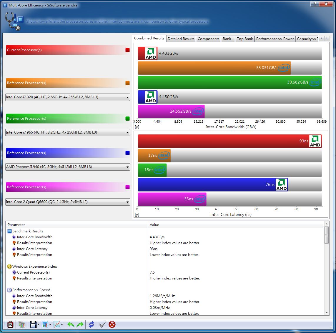This screenshot has width=336, height=333.
Task: Open the Performance vs. Power tab
Action: (x=275, y=39)
